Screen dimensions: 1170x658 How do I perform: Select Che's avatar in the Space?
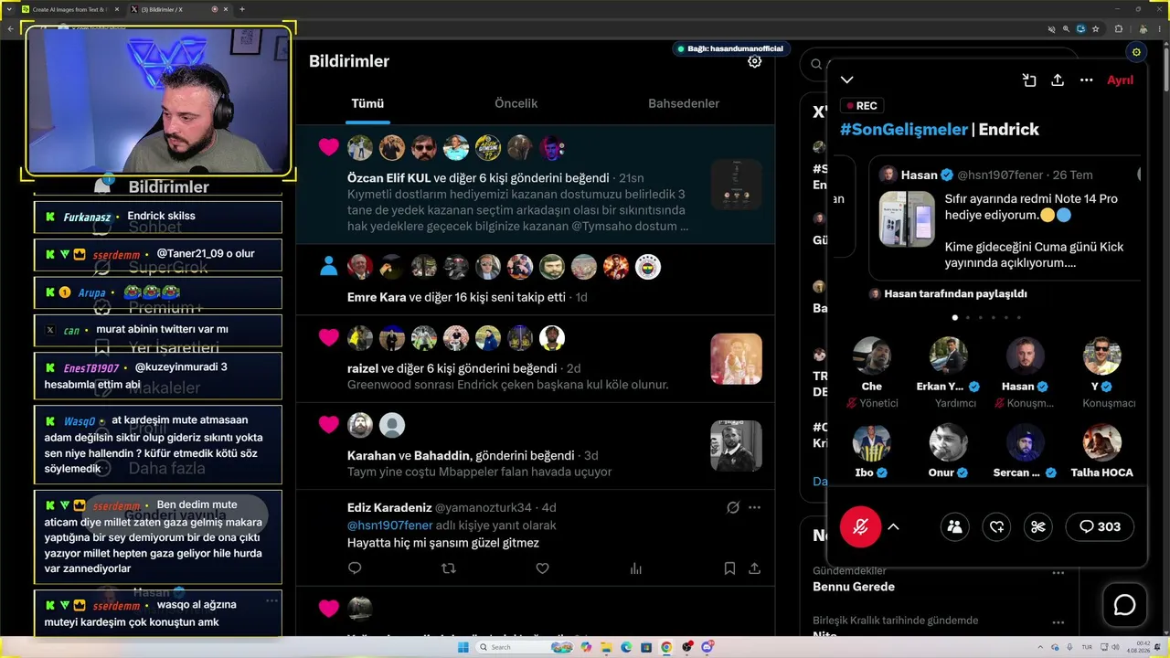871,356
